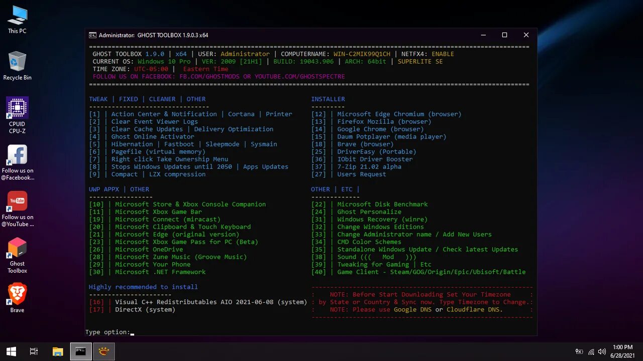Open the This PC desktop icon

pos(17,20)
